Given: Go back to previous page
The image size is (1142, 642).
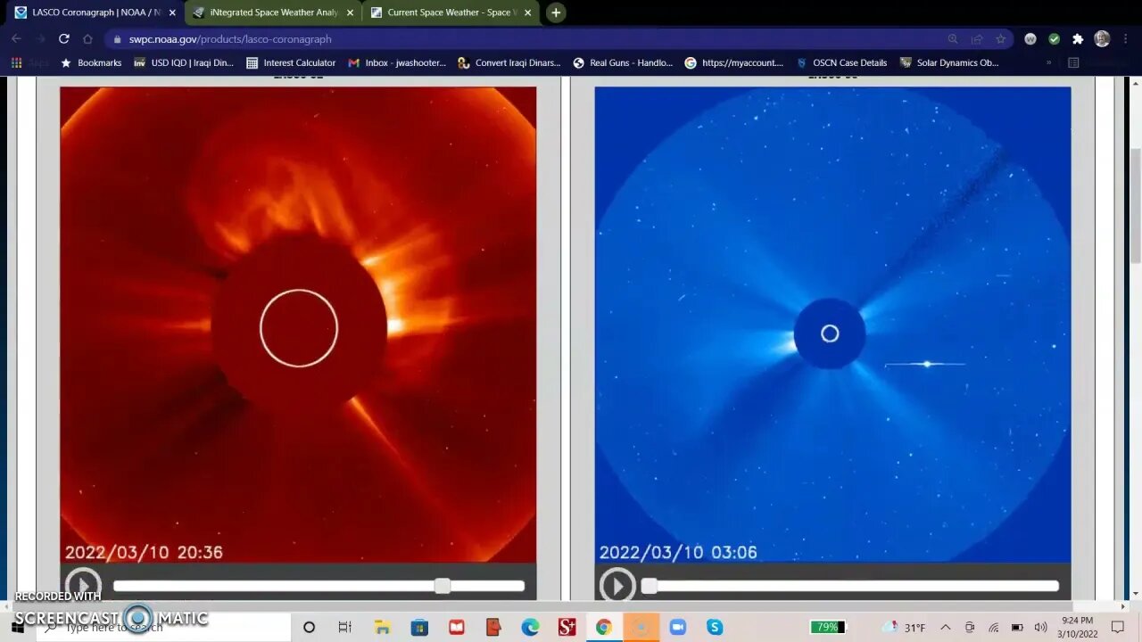Looking at the screenshot, I should (x=16, y=38).
